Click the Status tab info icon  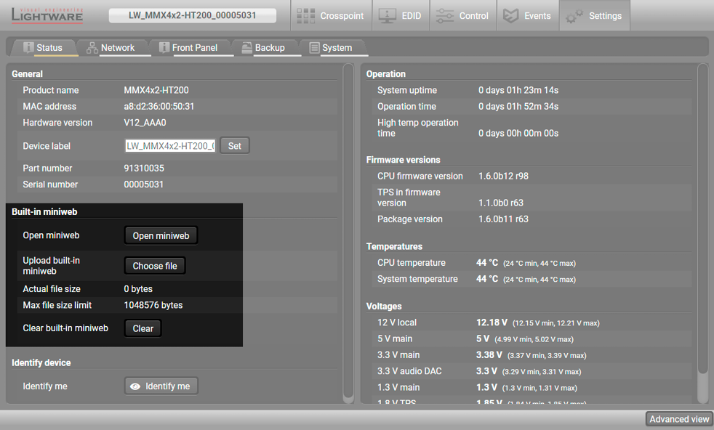28,47
